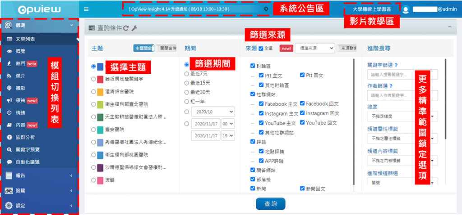Viewport: 462px width, 215px height.
Task: Toggle the 主題開啟 switch
Action: (144, 49)
